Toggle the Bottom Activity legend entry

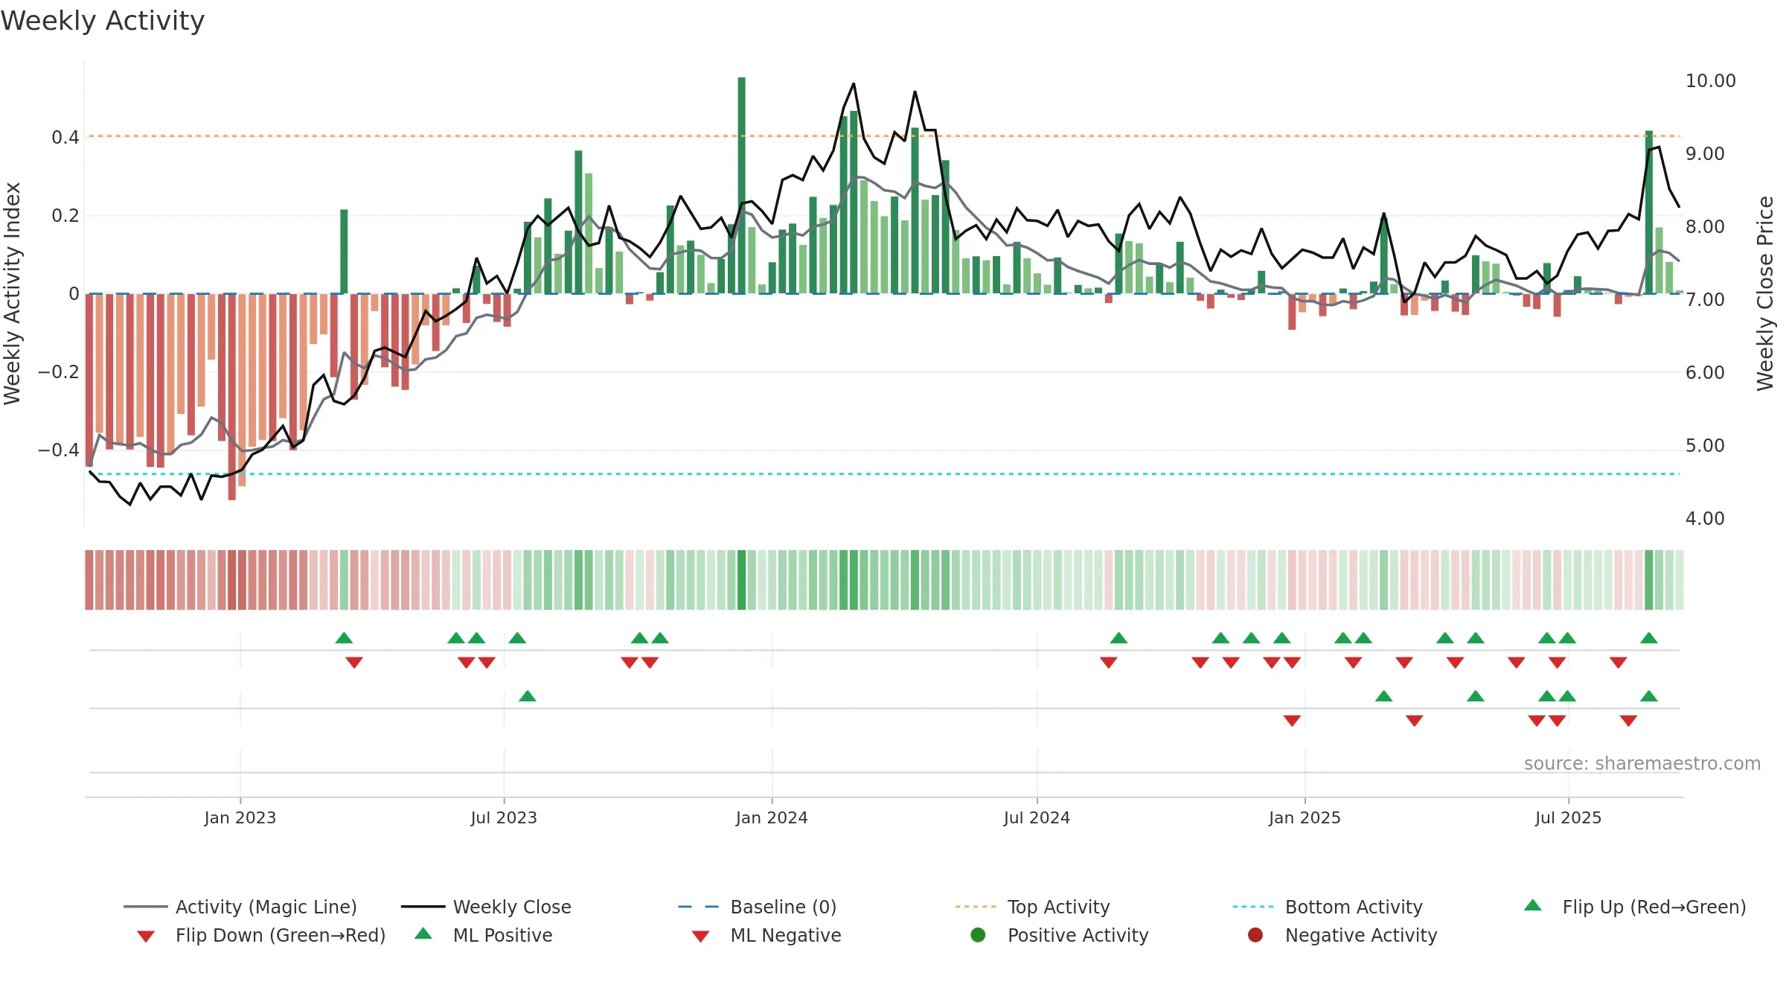(1328, 907)
